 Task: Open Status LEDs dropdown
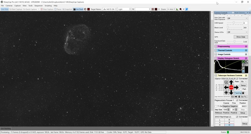point(237,32)
